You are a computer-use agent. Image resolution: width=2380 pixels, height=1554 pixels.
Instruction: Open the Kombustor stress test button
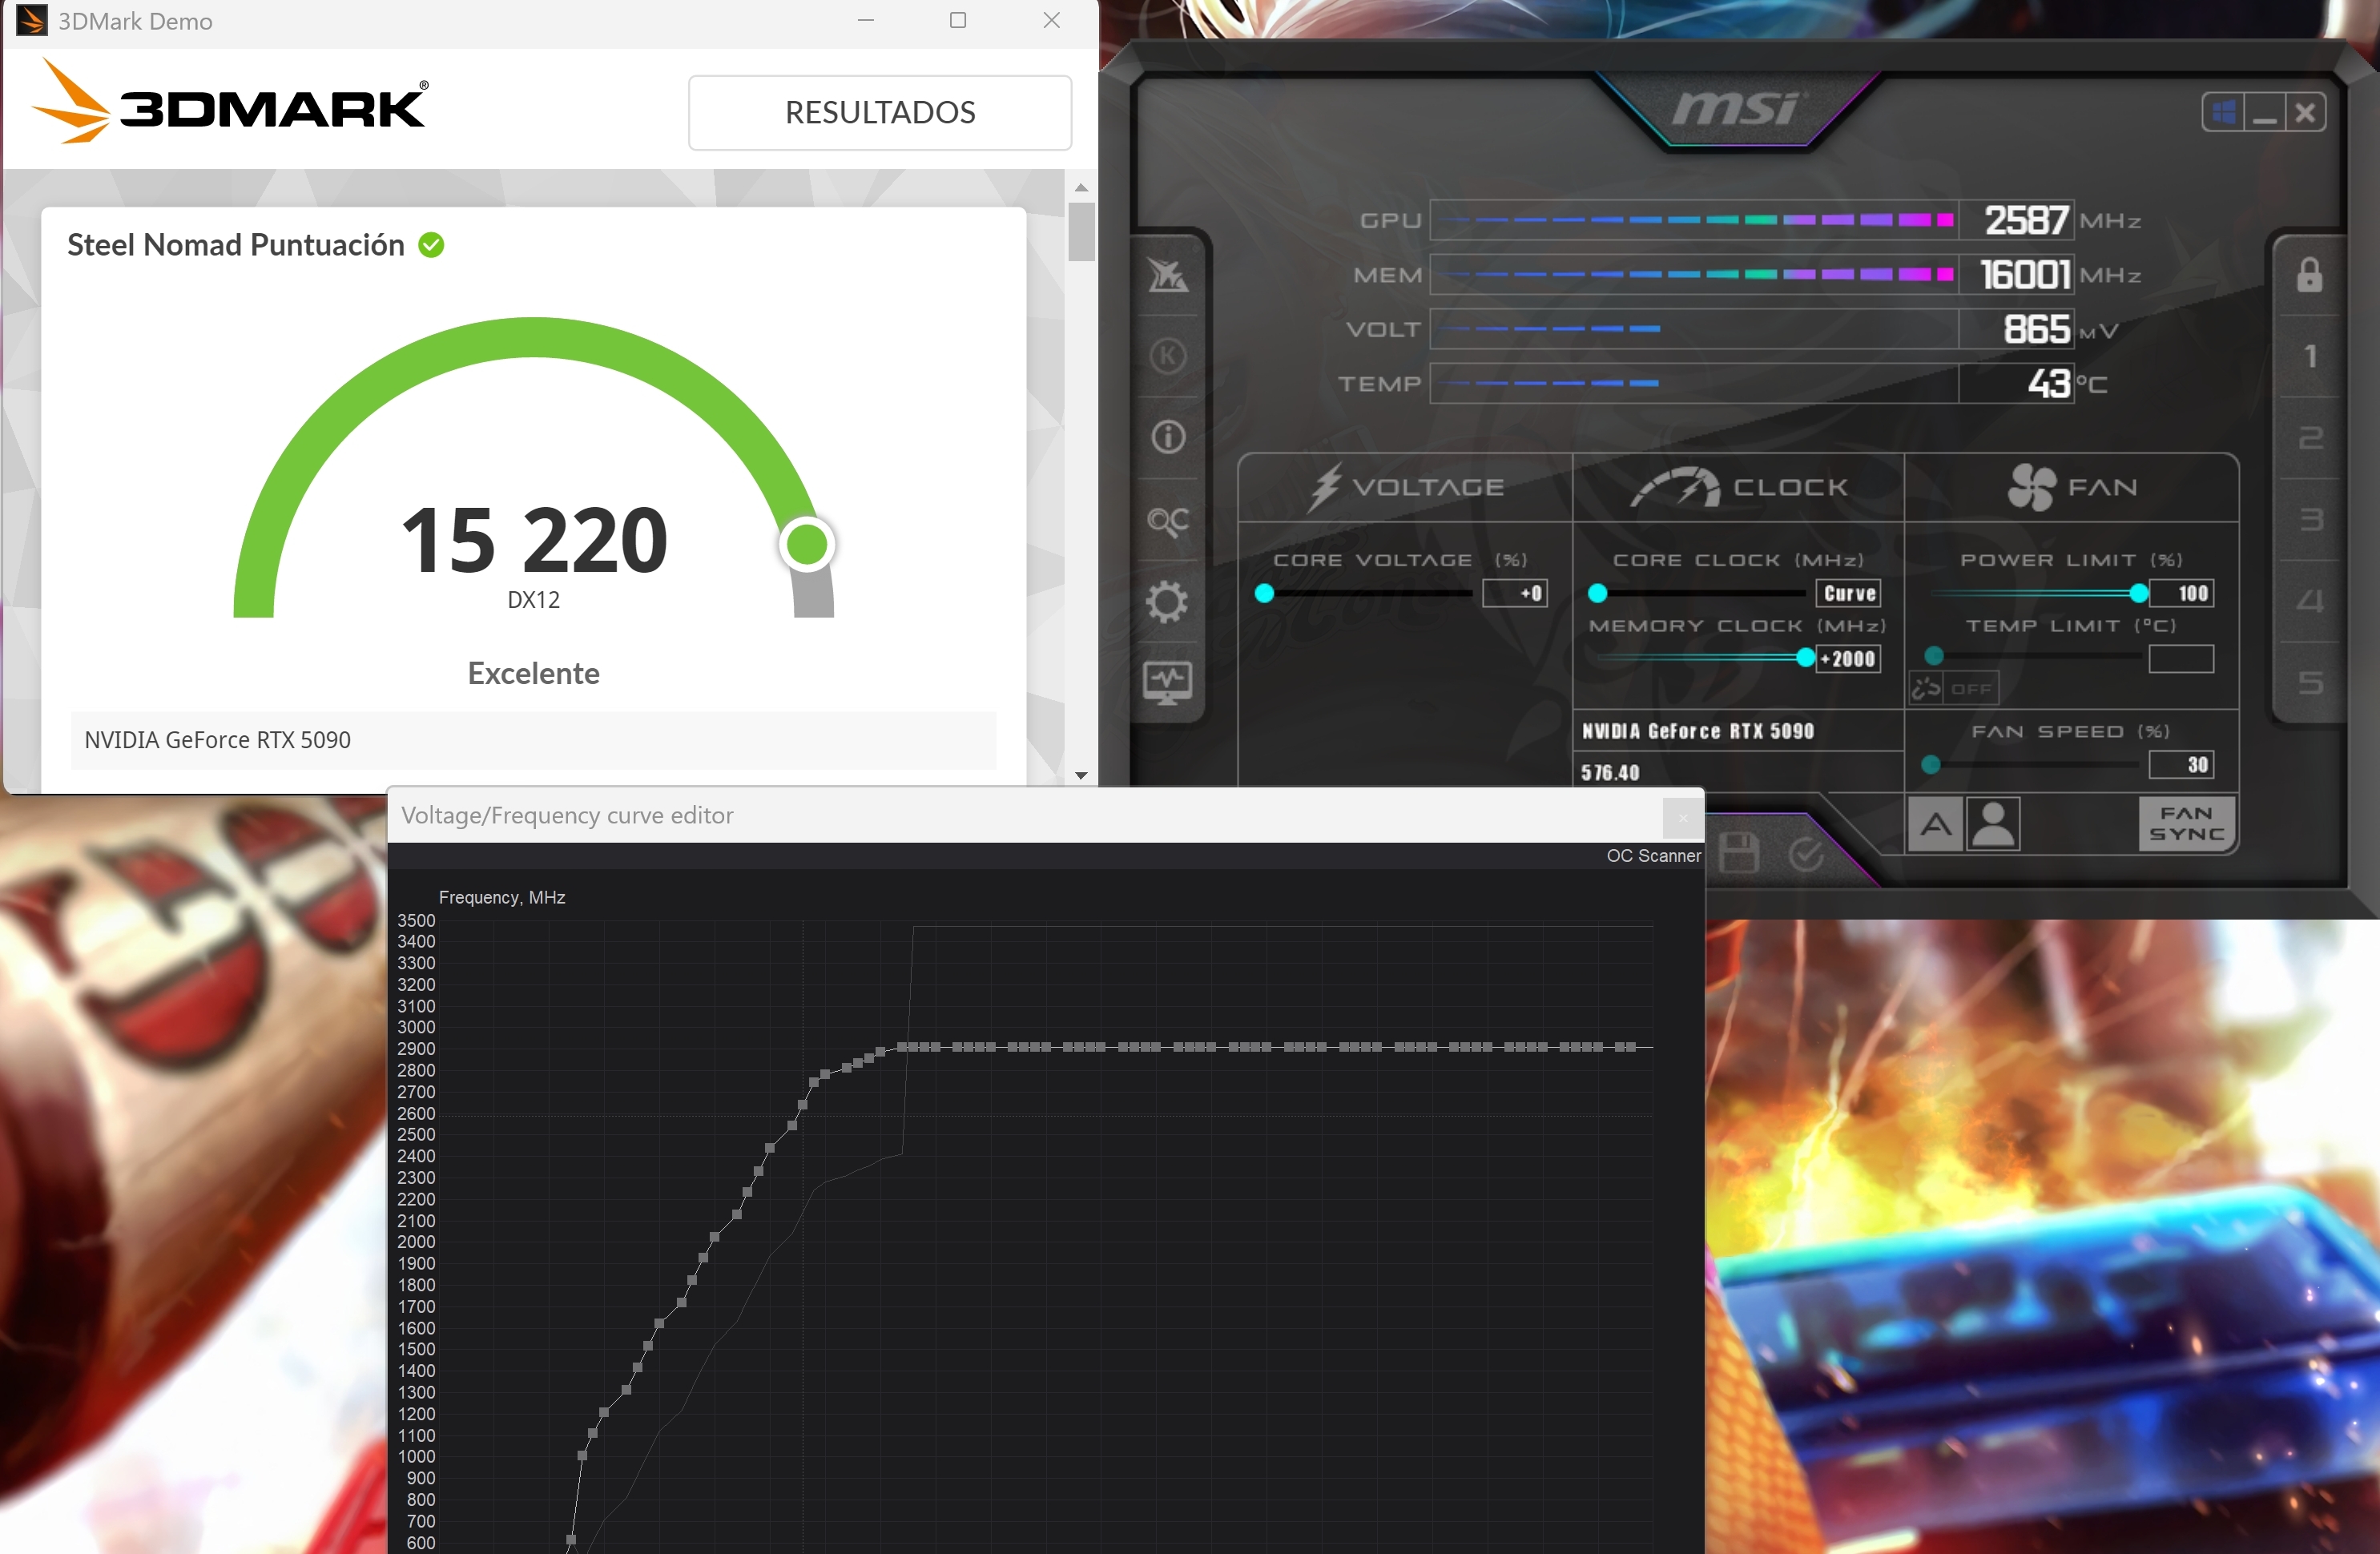[x=1167, y=356]
